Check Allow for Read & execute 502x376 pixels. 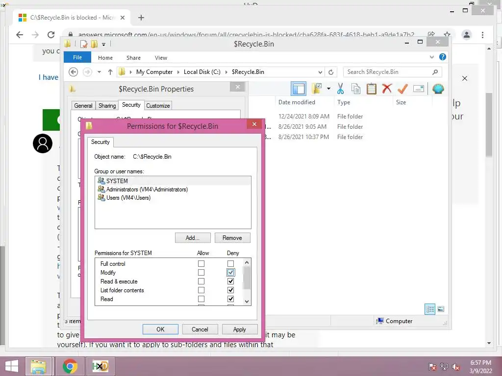[201, 282]
